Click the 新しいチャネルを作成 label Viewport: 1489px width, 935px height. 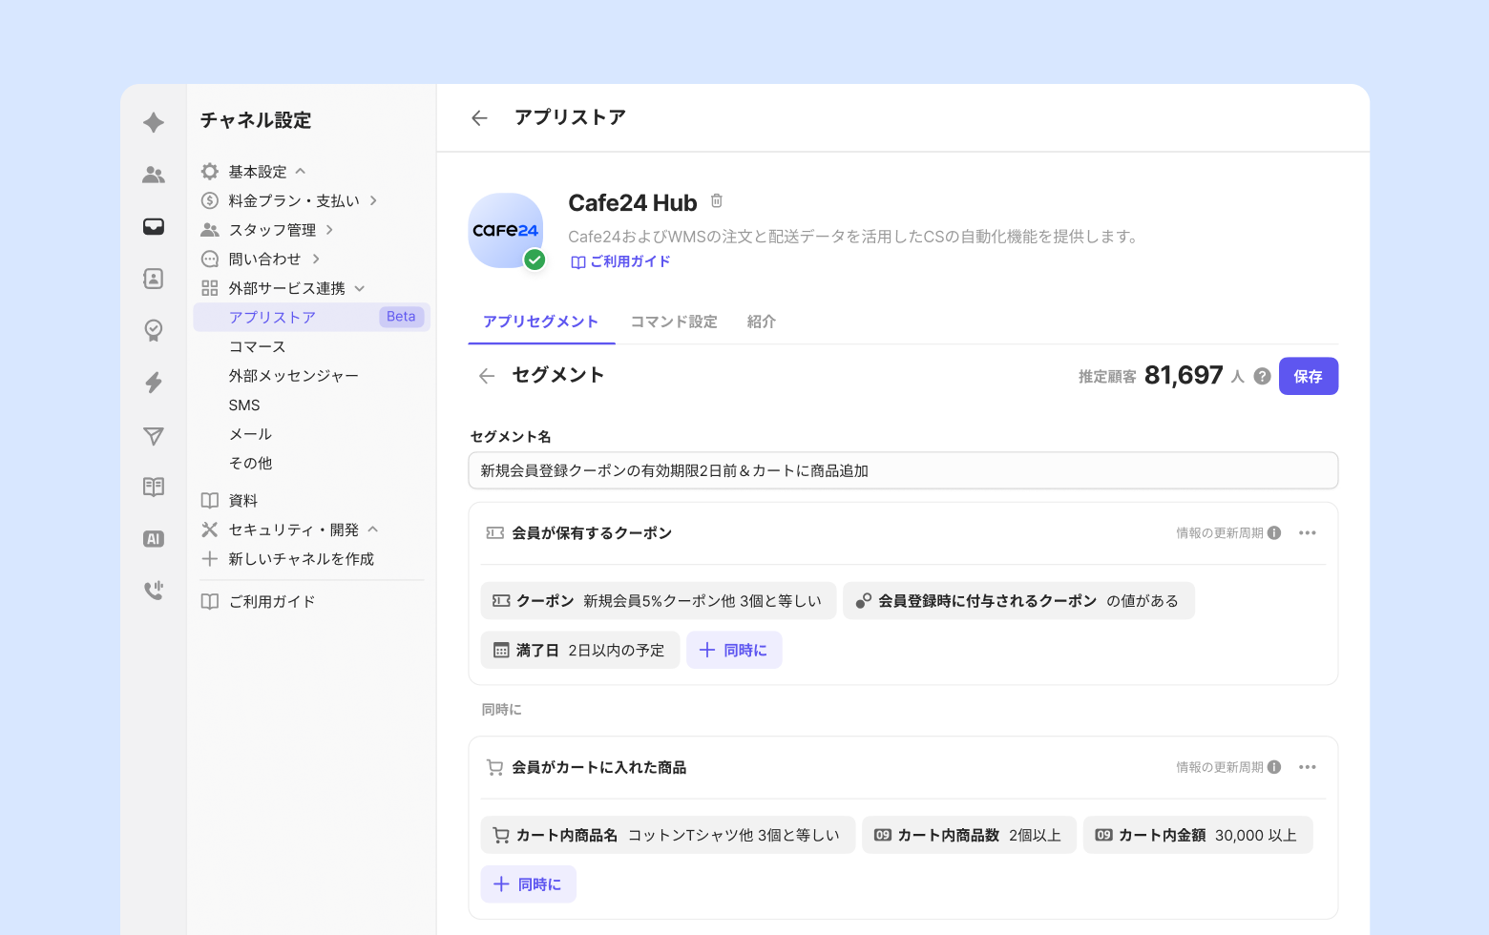click(302, 559)
